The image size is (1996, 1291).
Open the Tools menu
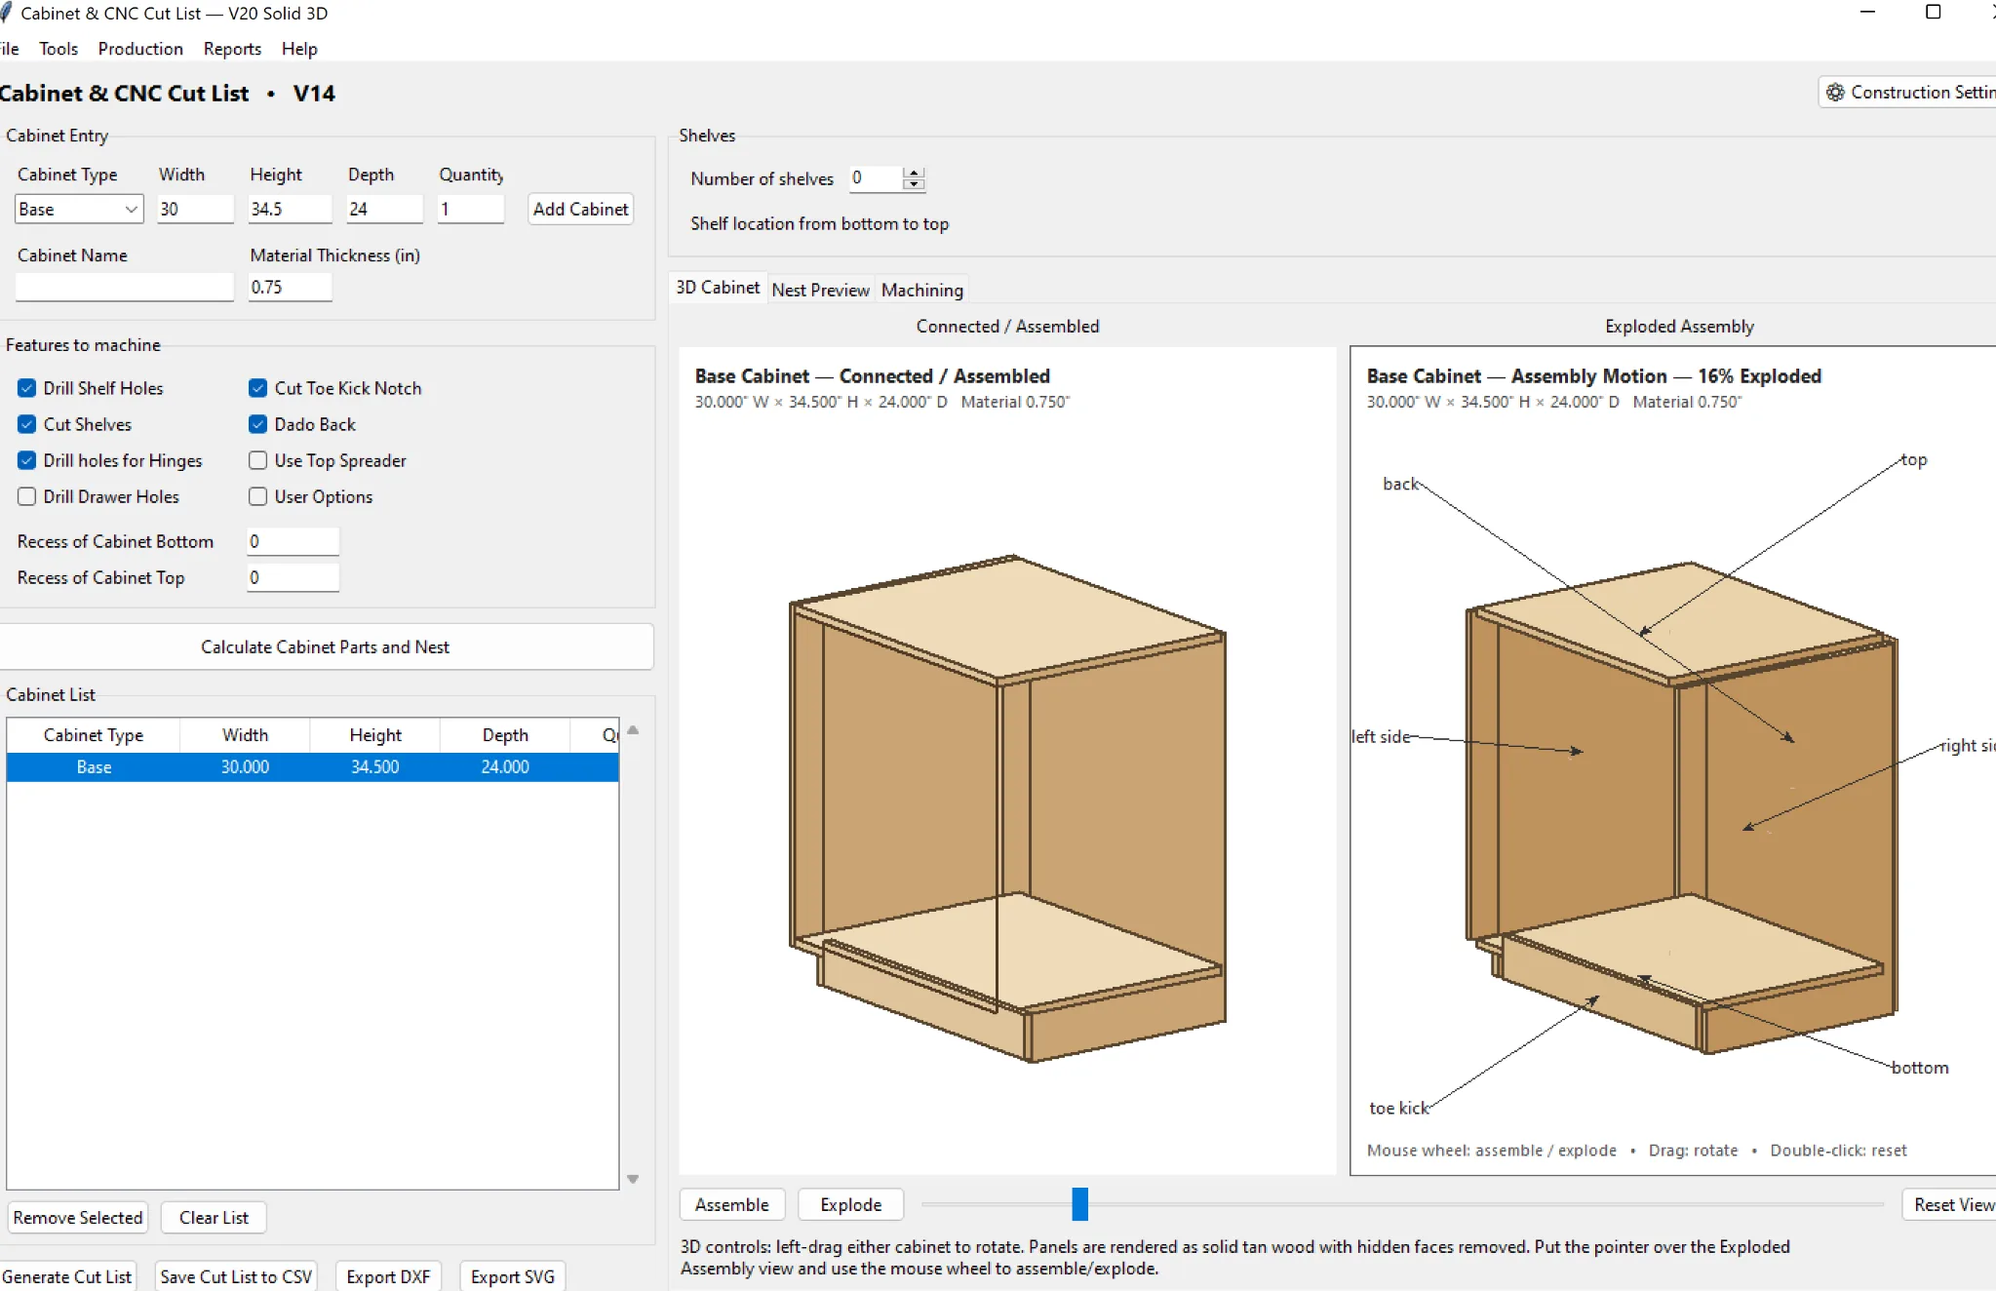tap(58, 49)
